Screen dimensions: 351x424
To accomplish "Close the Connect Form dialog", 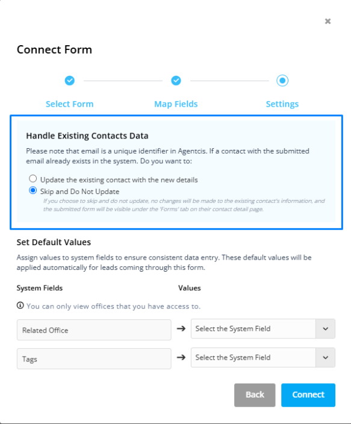I will pos(328,21).
